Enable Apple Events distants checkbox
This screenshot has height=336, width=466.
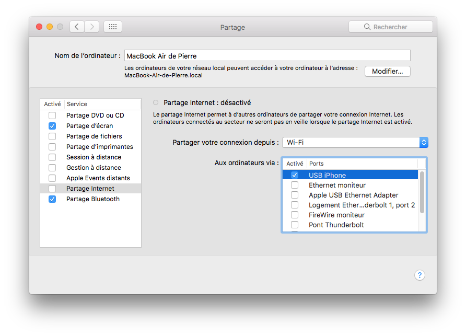pyautogui.click(x=52, y=178)
